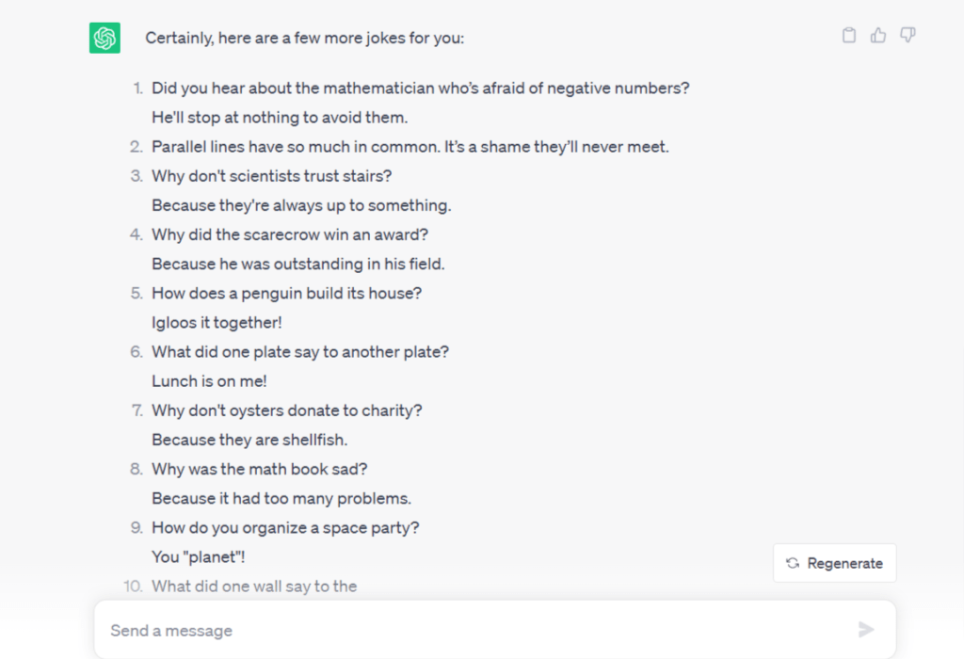Select the "He'll stop at nothing" punchline
This screenshot has height=659, width=964.
click(x=280, y=118)
